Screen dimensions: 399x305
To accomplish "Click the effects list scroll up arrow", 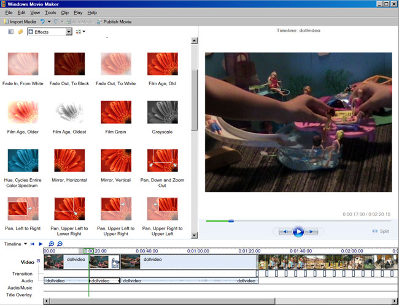I will pyautogui.click(x=195, y=40).
